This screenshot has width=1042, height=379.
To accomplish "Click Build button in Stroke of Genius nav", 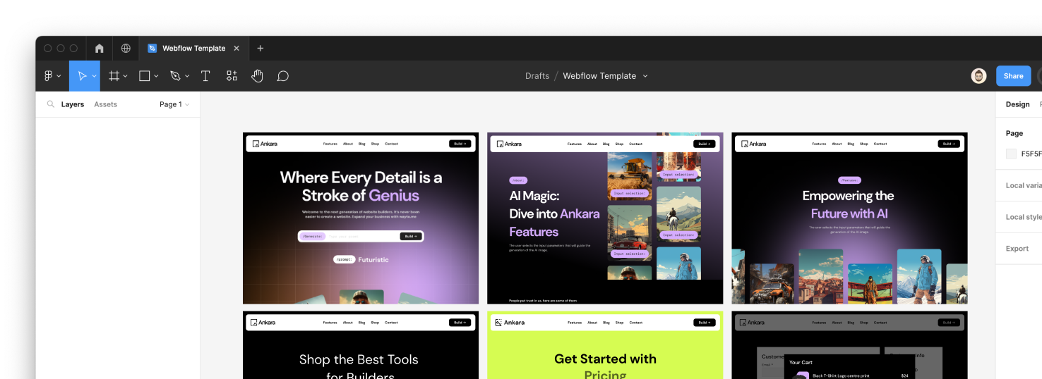I will pos(459,144).
